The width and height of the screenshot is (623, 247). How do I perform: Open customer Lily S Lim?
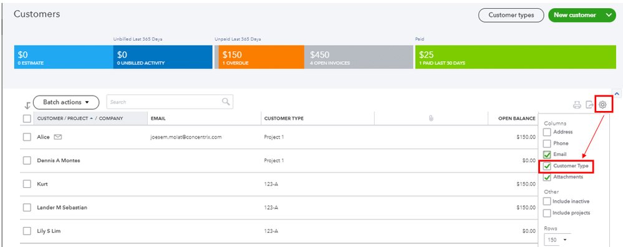click(x=49, y=231)
